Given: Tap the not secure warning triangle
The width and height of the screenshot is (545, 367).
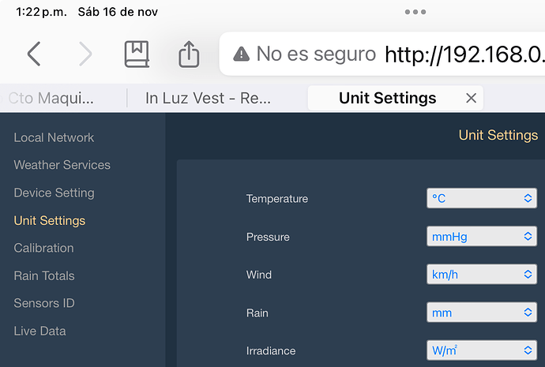Looking at the screenshot, I should coord(241,54).
